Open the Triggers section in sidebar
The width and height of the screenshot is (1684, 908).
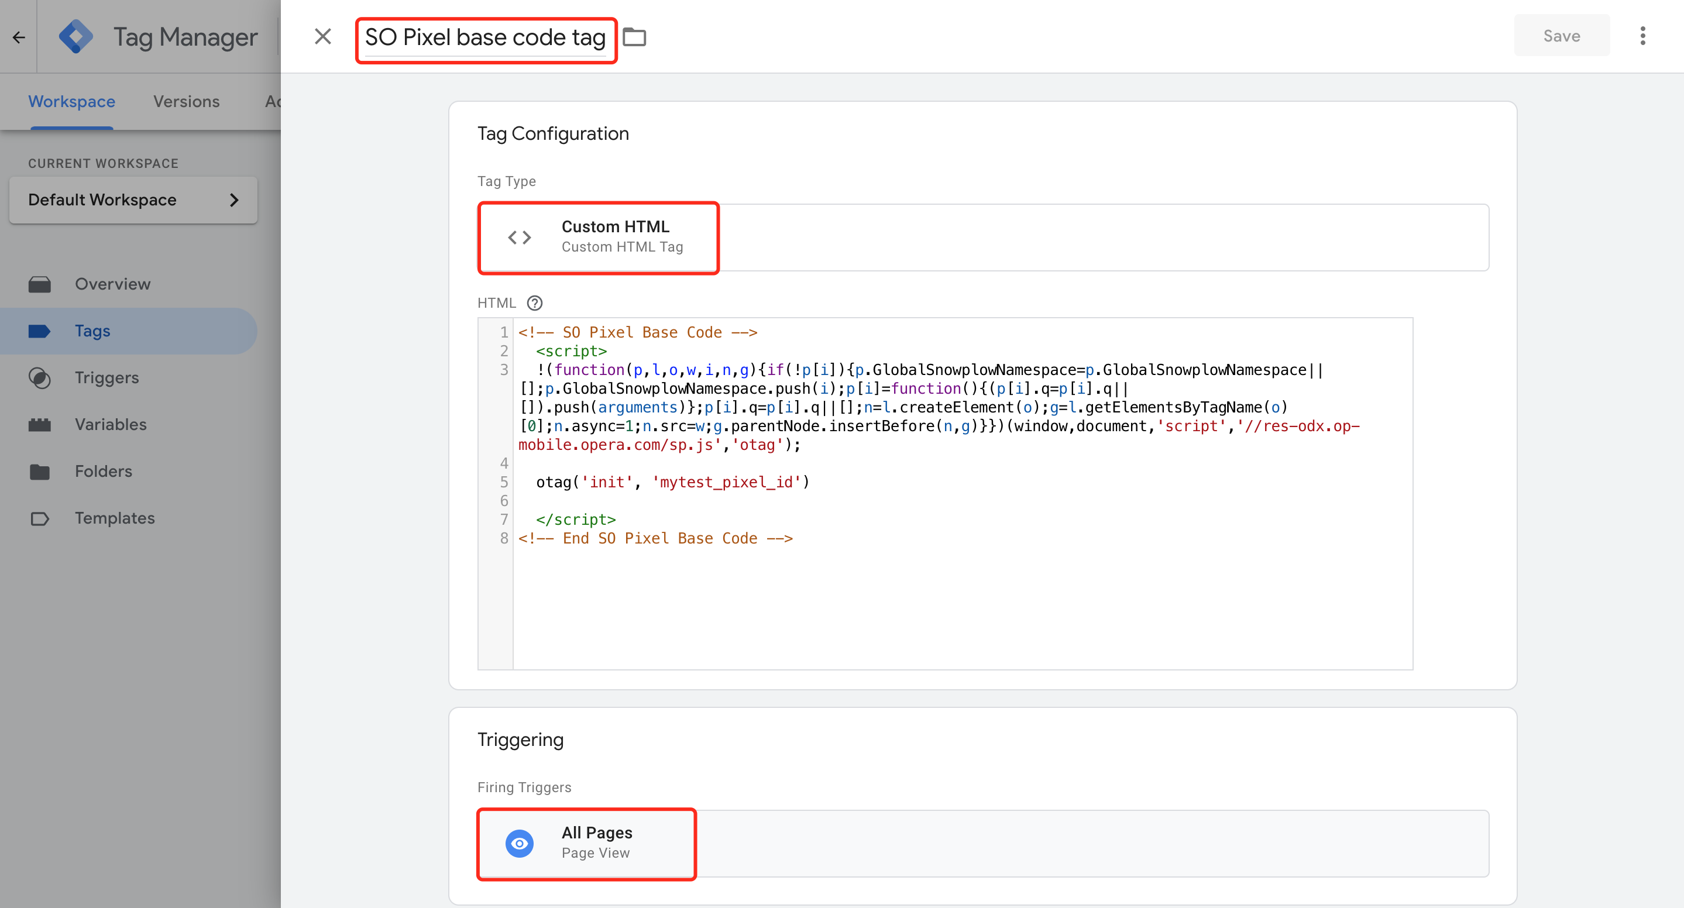106,378
